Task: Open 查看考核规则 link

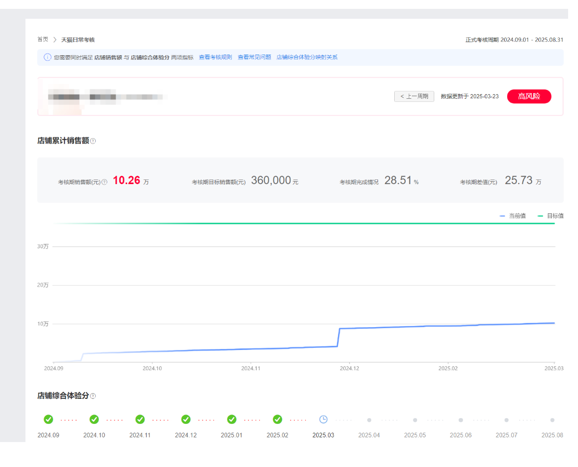Action: point(216,57)
